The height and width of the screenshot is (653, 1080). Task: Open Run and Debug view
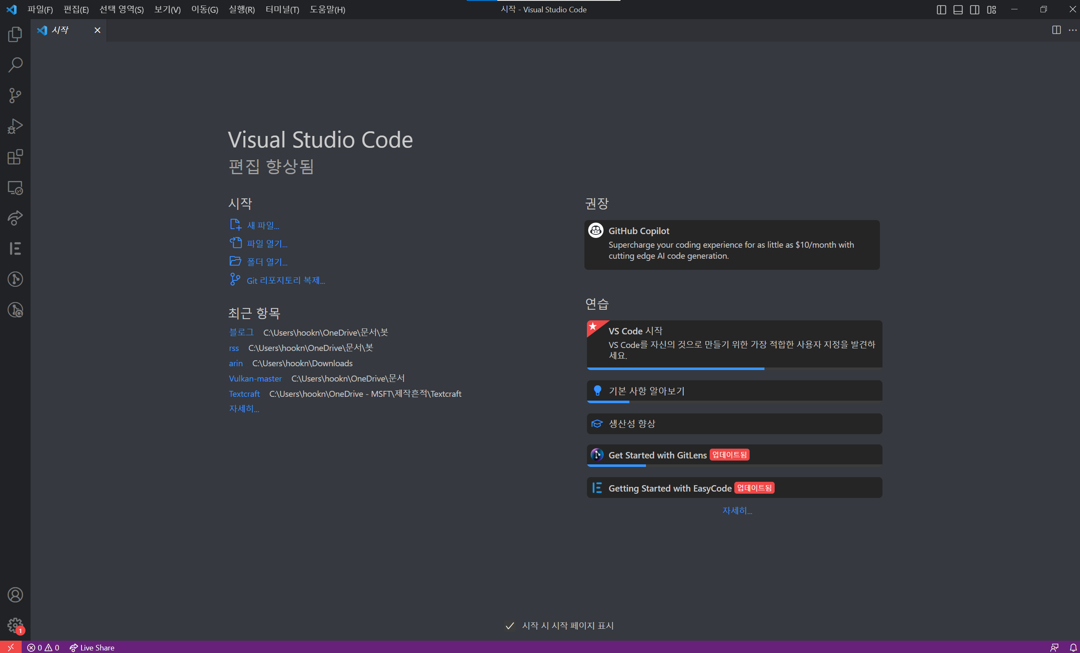(x=15, y=126)
